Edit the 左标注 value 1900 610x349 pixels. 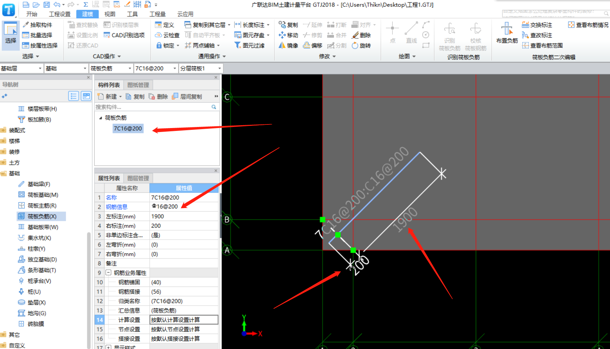pyautogui.click(x=184, y=216)
